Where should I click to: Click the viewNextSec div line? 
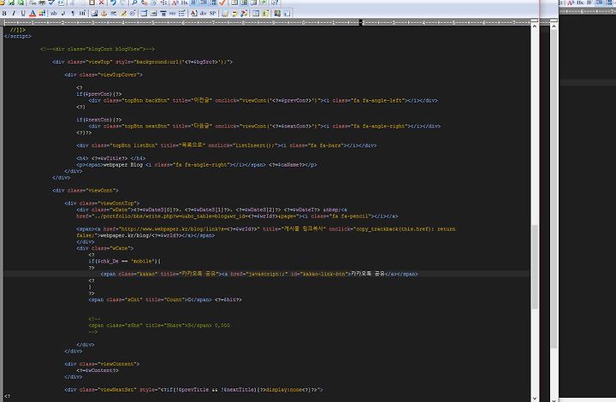[193, 390]
